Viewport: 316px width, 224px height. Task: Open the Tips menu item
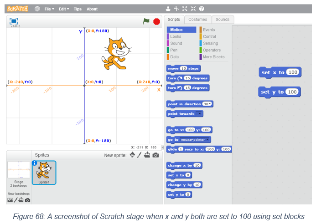[x=78, y=9]
